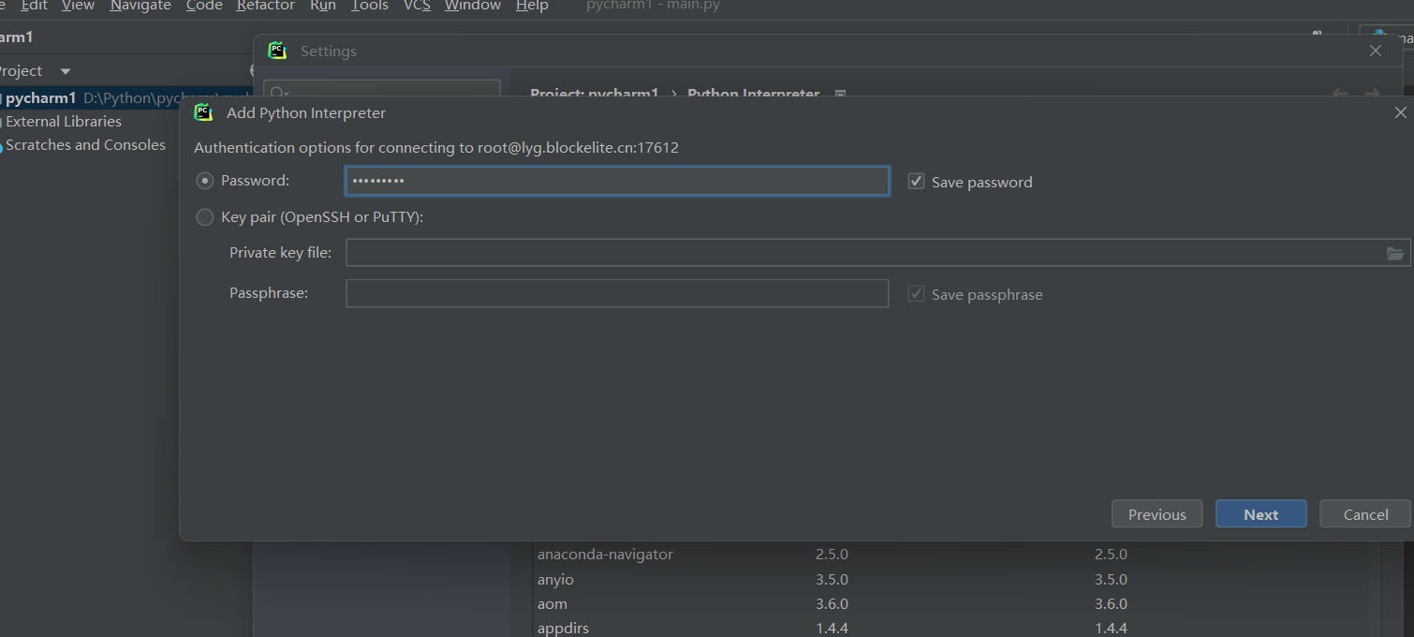The width and height of the screenshot is (1414, 637).
Task: Open the Tools menu
Action: pos(370,6)
